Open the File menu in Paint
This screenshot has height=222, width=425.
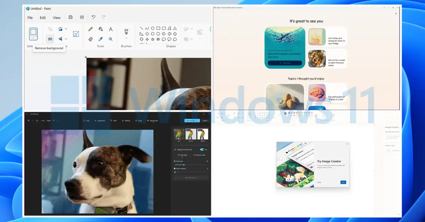point(30,18)
